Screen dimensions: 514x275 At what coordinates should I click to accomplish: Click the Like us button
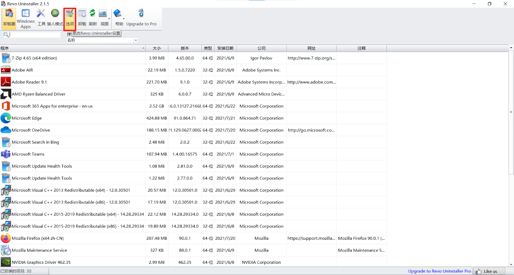coord(489,271)
